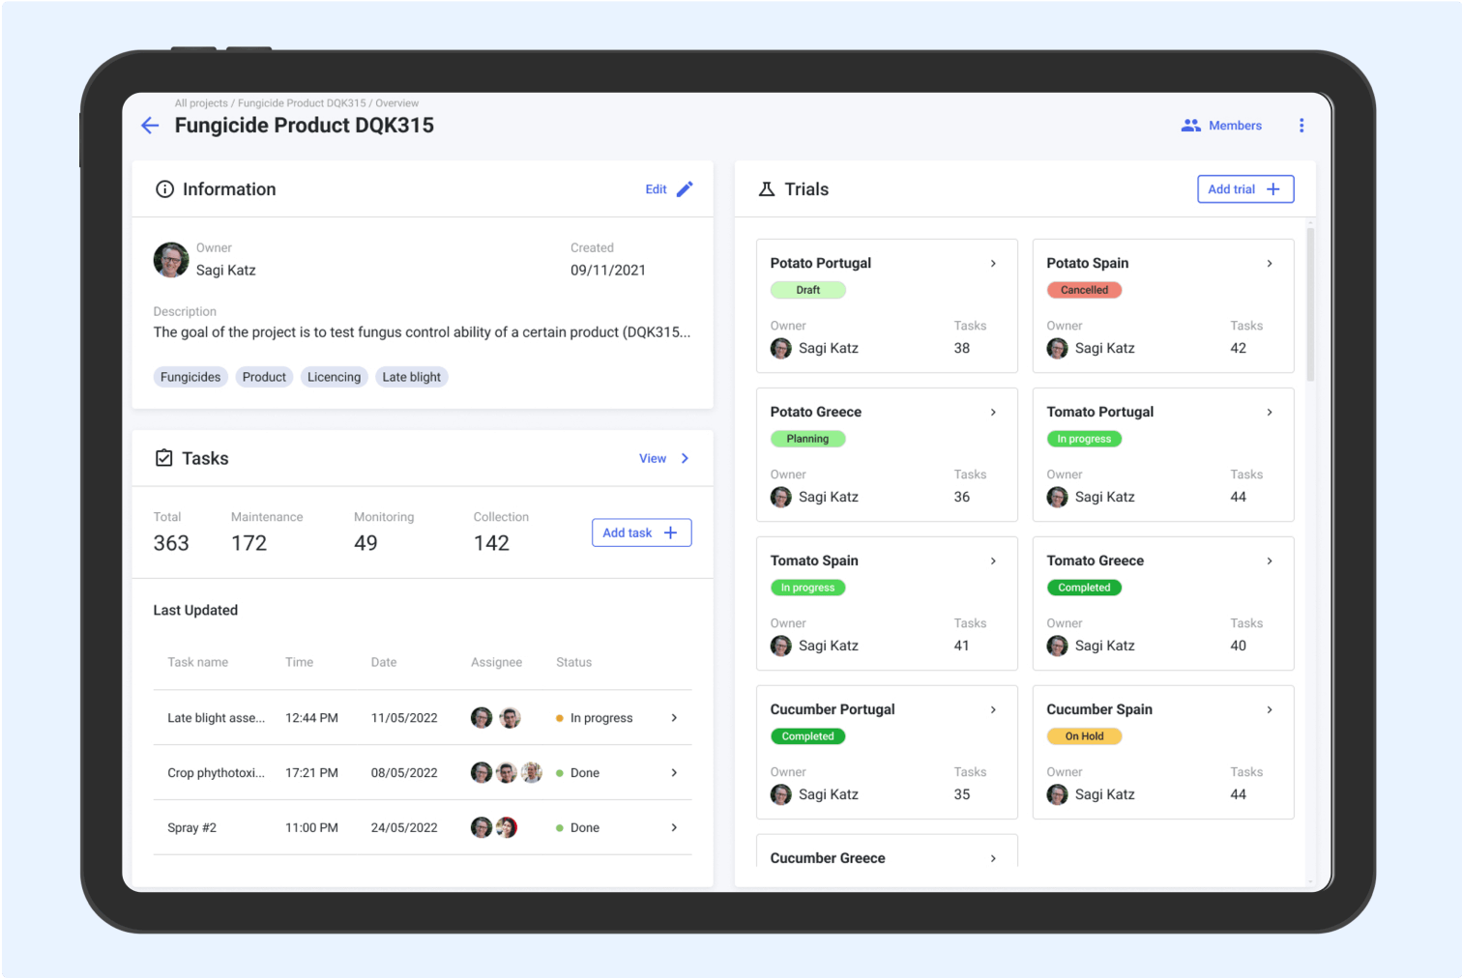The height and width of the screenshot is (978, 1462).
Task: Click the Trials flask icon
Action: click(x=767, y=189)
